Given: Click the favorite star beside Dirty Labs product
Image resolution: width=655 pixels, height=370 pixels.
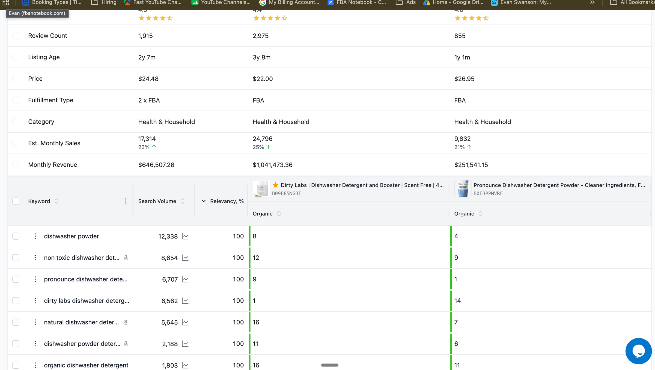Looking at the screenshot, I should point(275,185).
